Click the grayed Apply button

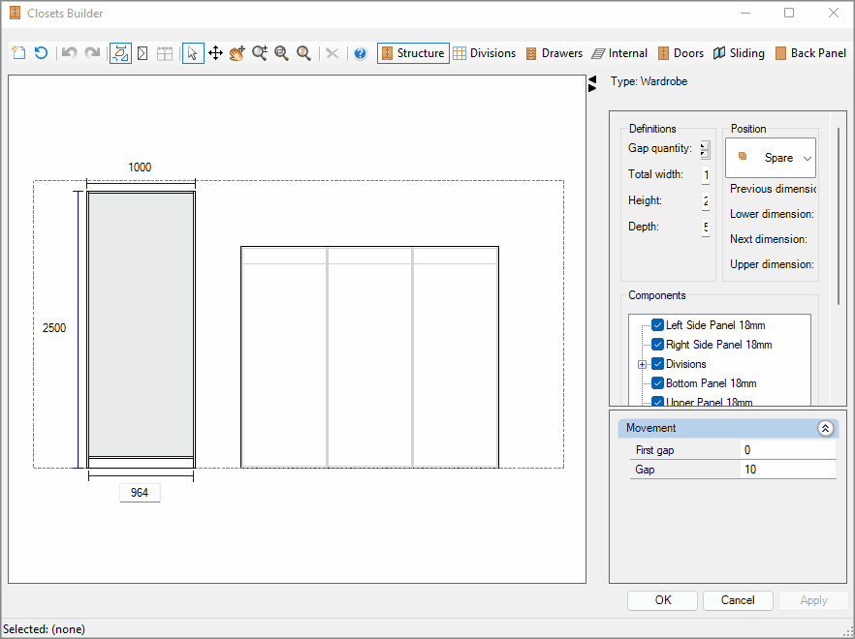[813, 600]
